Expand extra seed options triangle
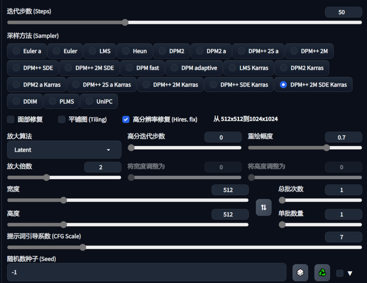Screen dimensions: 367x283 pos(350,273)
